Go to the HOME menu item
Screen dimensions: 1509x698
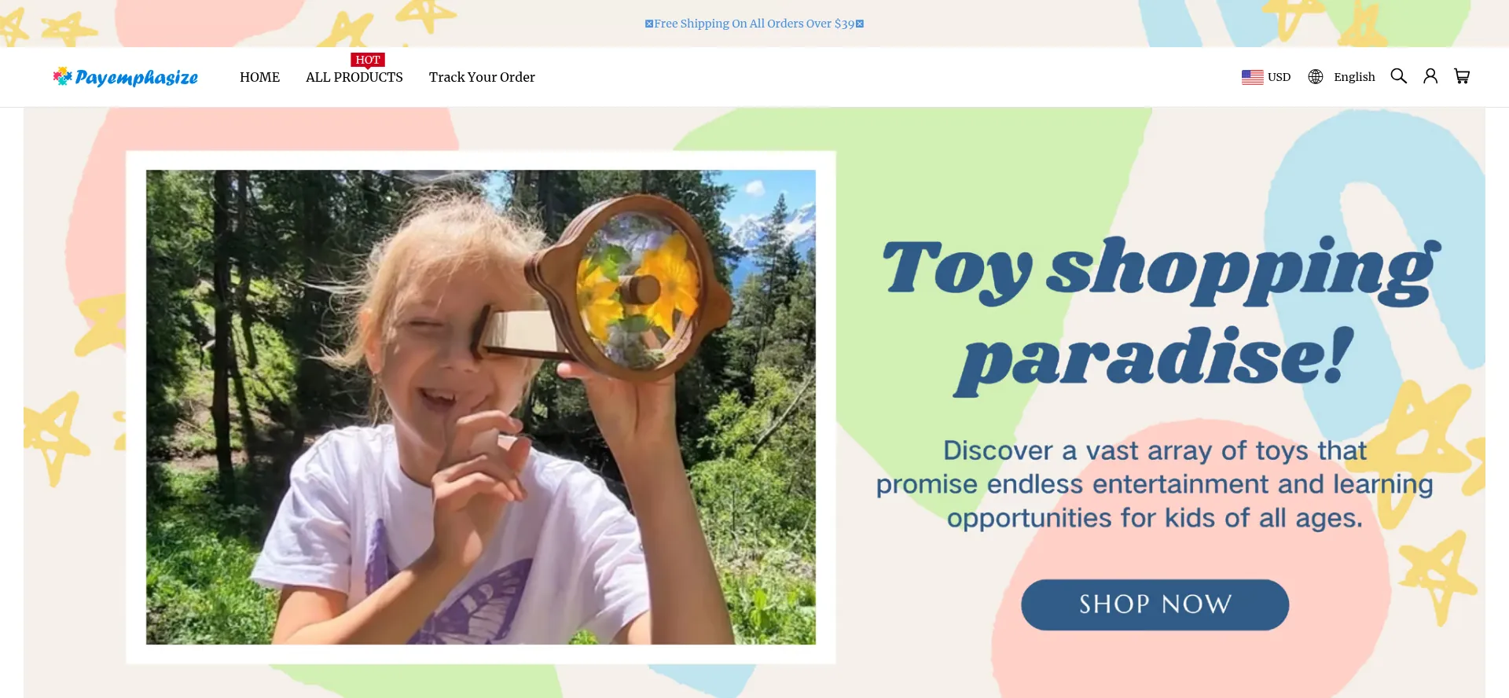pyautogui.click(x=259, y=77)
